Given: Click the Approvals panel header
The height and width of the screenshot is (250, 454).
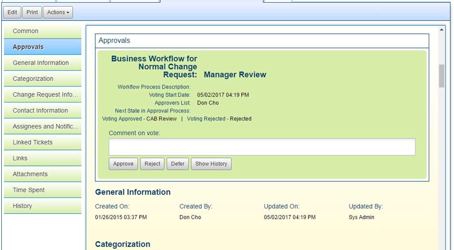Looking at the screenshot, I should coord(262,41).
